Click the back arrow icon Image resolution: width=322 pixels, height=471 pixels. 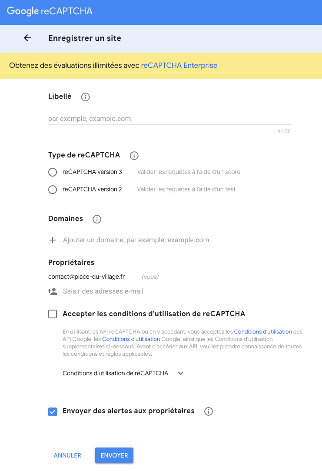tap(27, 38)
